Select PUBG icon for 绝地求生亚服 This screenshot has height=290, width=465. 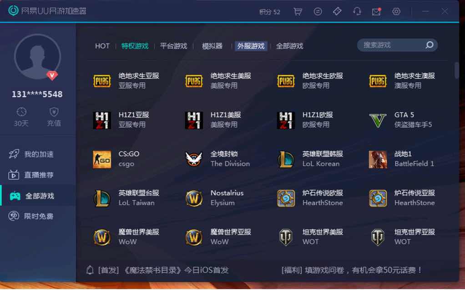pos(102,81)
